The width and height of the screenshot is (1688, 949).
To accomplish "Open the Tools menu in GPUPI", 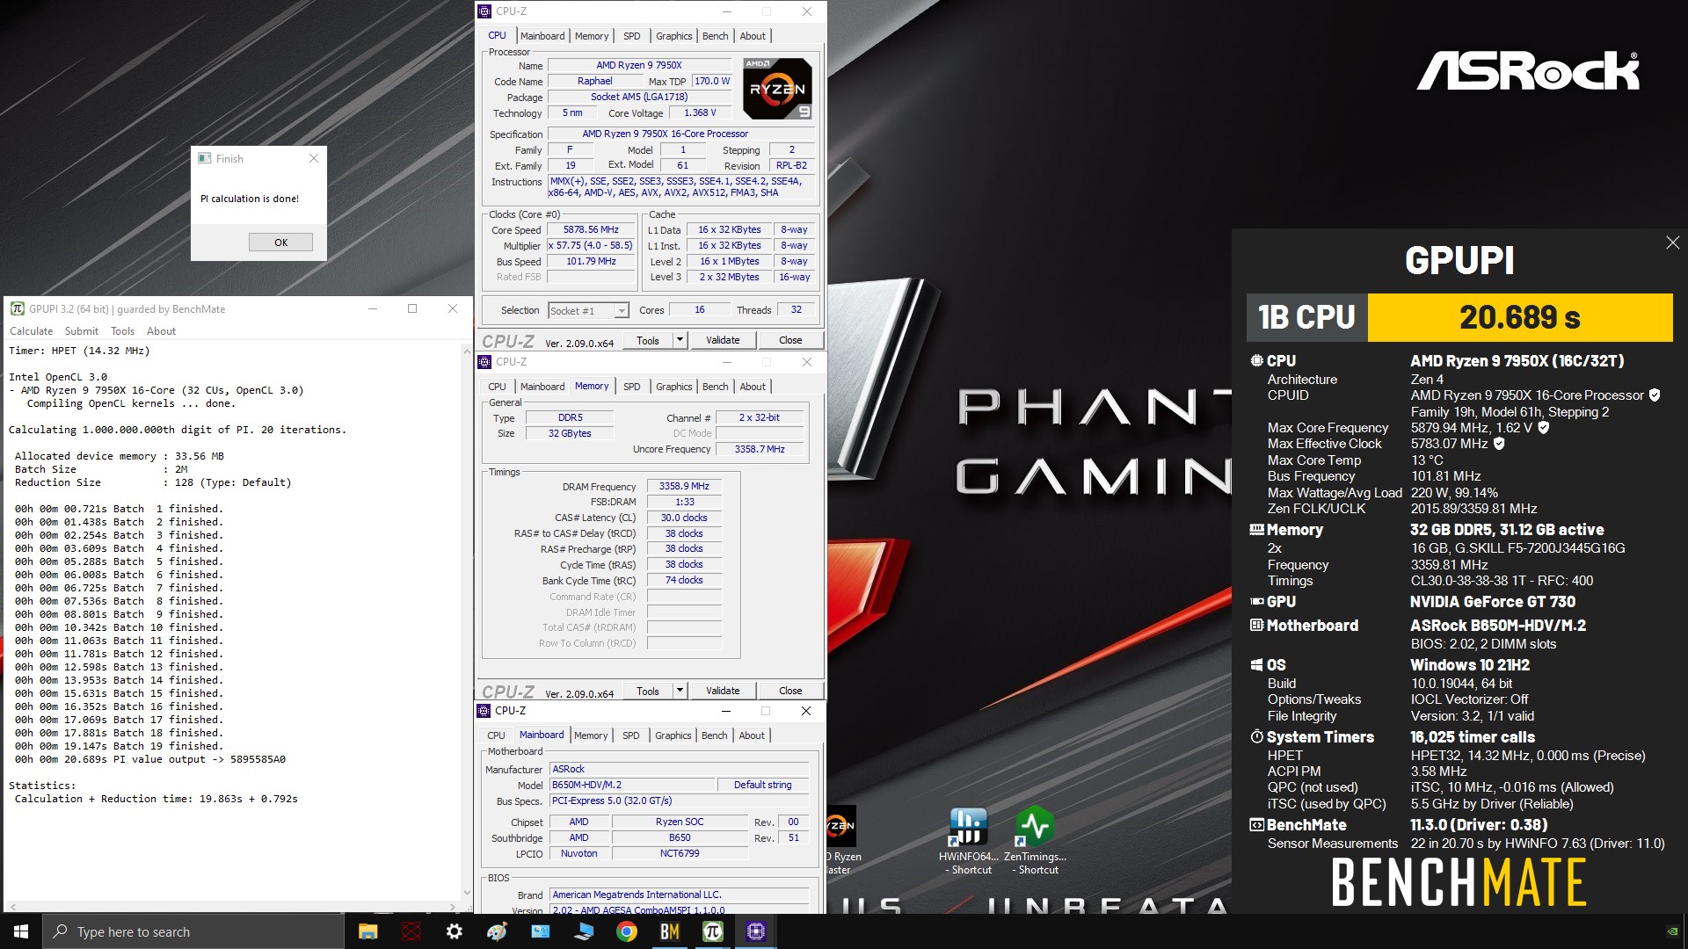I will click(x=122, y=331).
